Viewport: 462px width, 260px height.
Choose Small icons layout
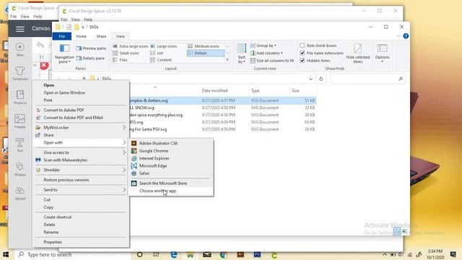point(126,53)
